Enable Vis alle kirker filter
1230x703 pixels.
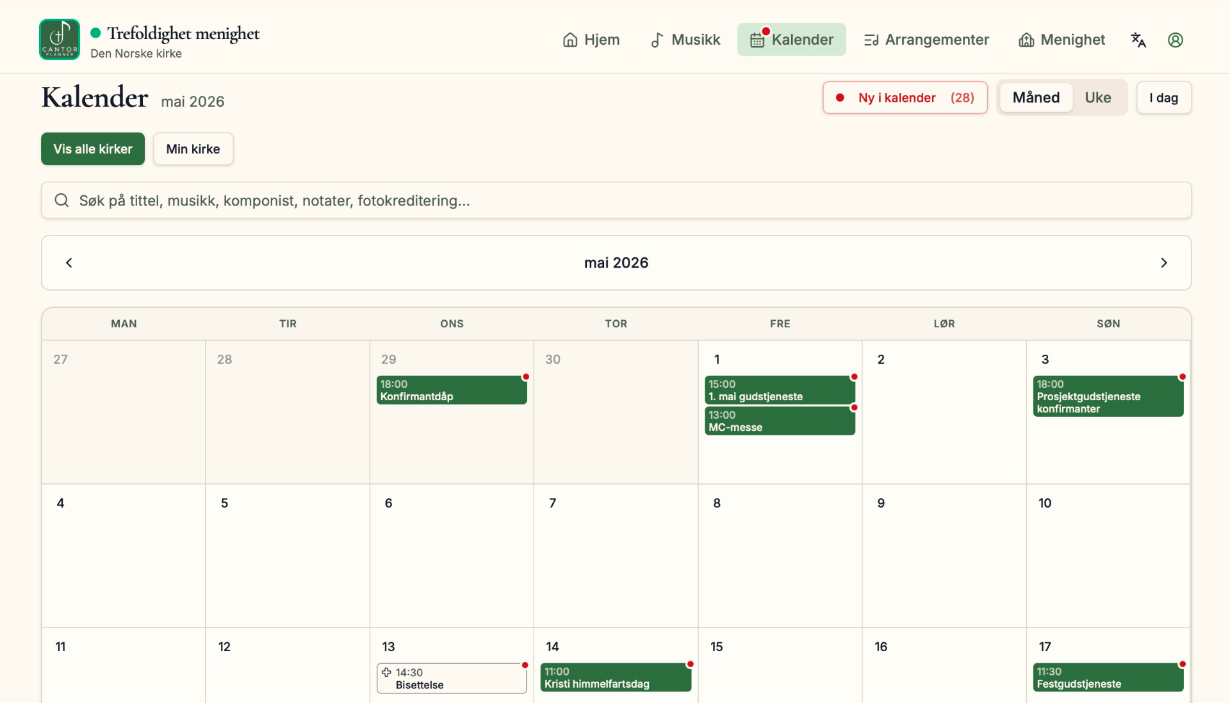click(x=93, y=149)
